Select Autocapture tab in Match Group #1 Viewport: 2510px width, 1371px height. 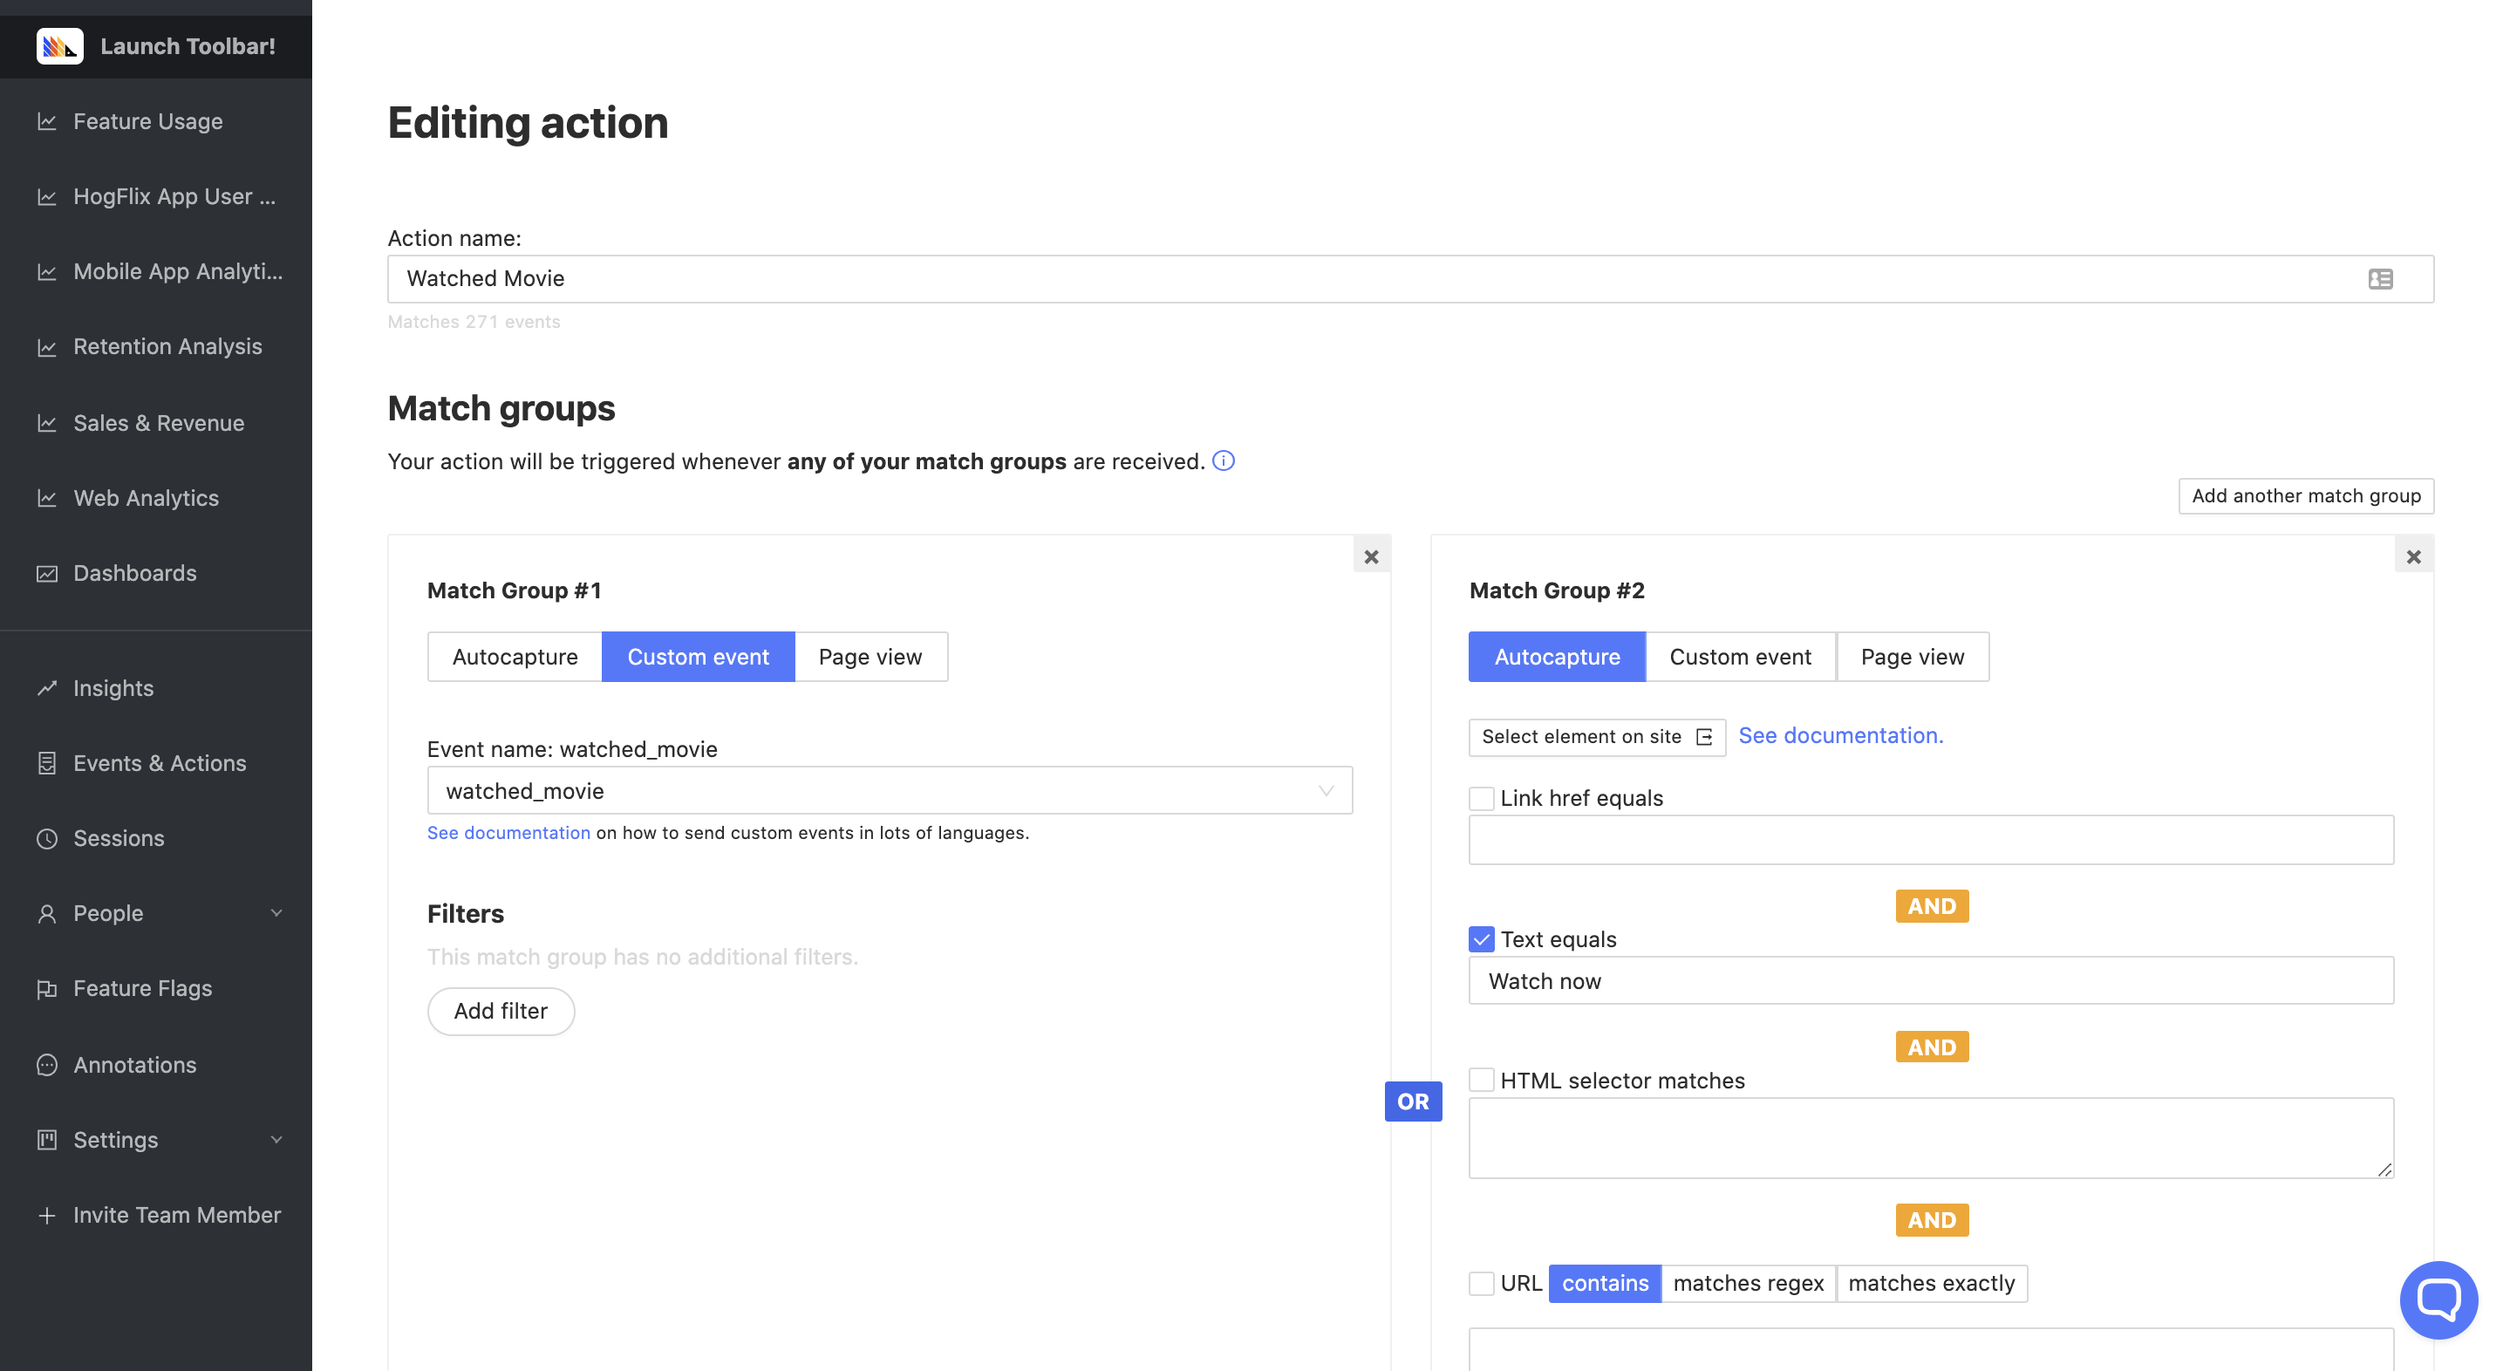coord(515,657)
